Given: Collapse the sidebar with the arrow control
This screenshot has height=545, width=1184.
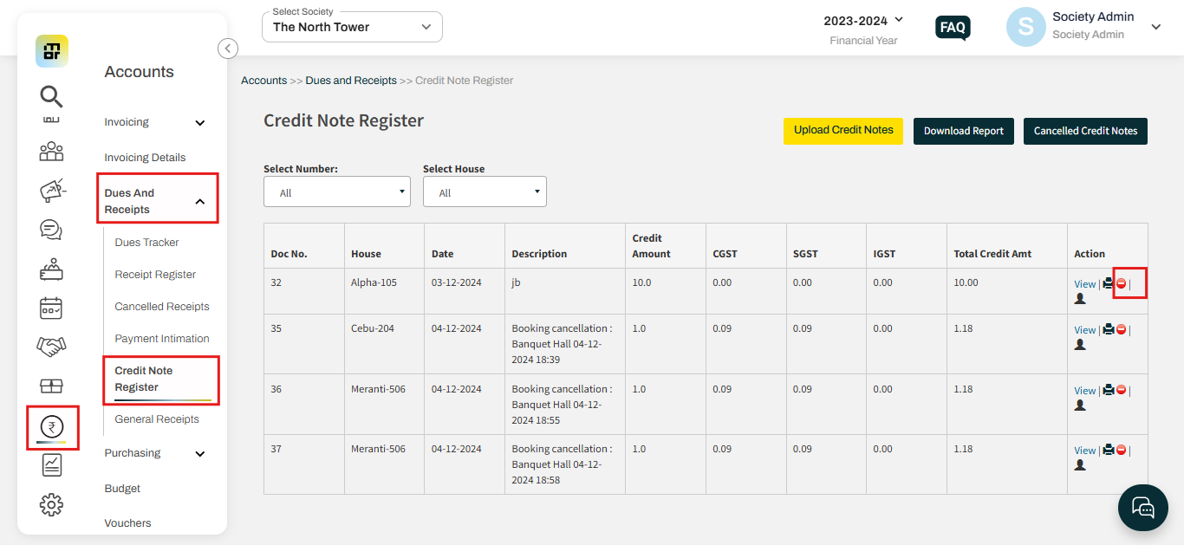Looking at the screenshot, I should click(227, 49).
